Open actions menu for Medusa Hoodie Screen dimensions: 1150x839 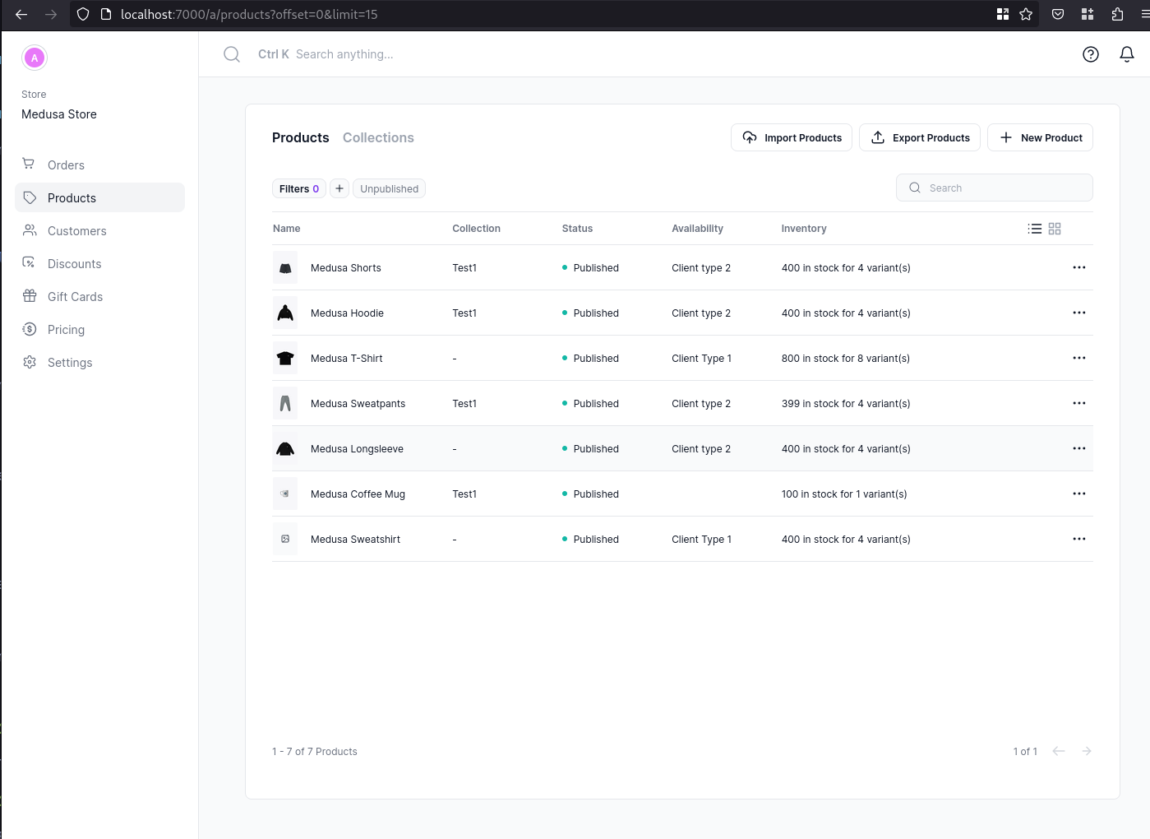1078,313
